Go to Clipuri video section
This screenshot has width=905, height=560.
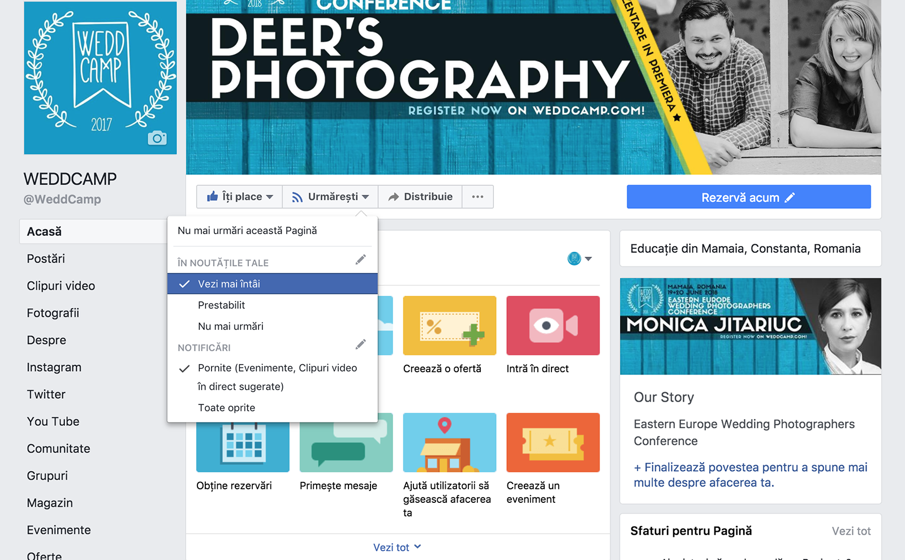point(61,286)
